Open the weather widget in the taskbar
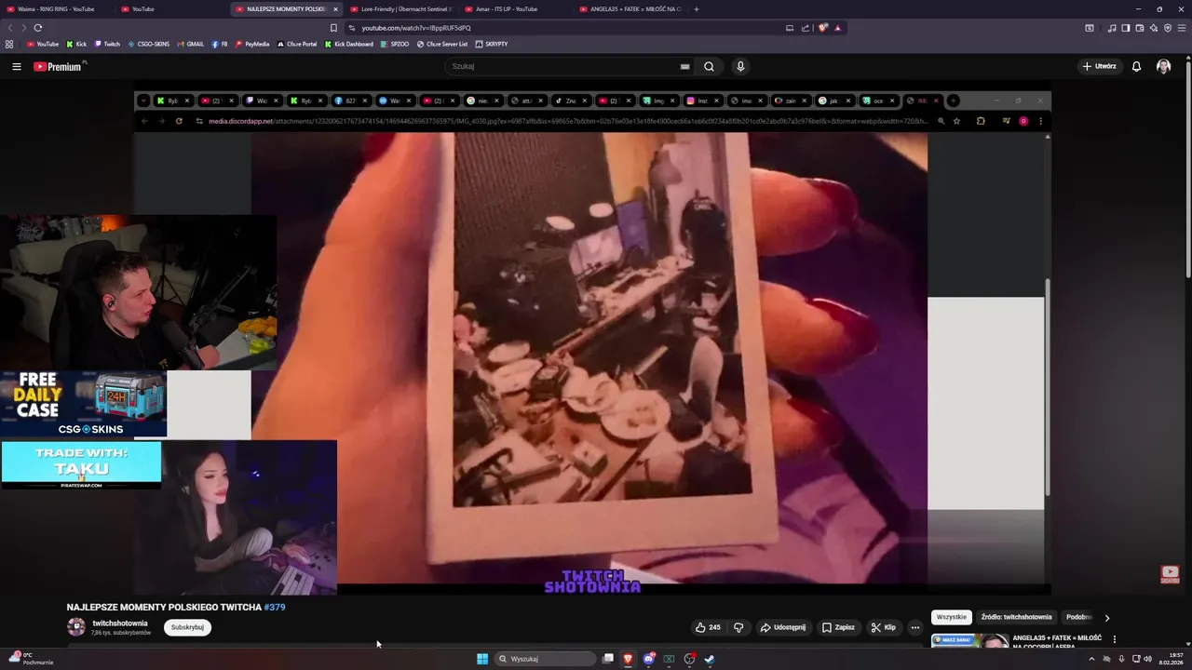 coord(30,659)
